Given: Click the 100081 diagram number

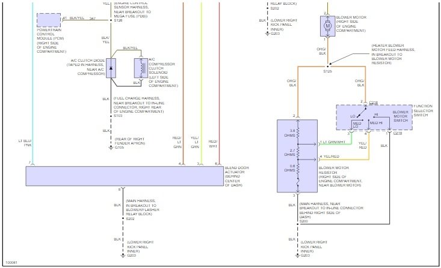Looking at the screenshot, I should pos(11,263).
